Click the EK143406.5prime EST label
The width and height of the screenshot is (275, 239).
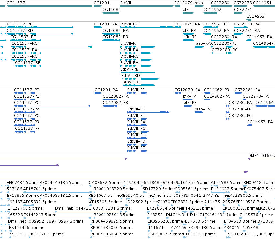click(x=26, y=228)
